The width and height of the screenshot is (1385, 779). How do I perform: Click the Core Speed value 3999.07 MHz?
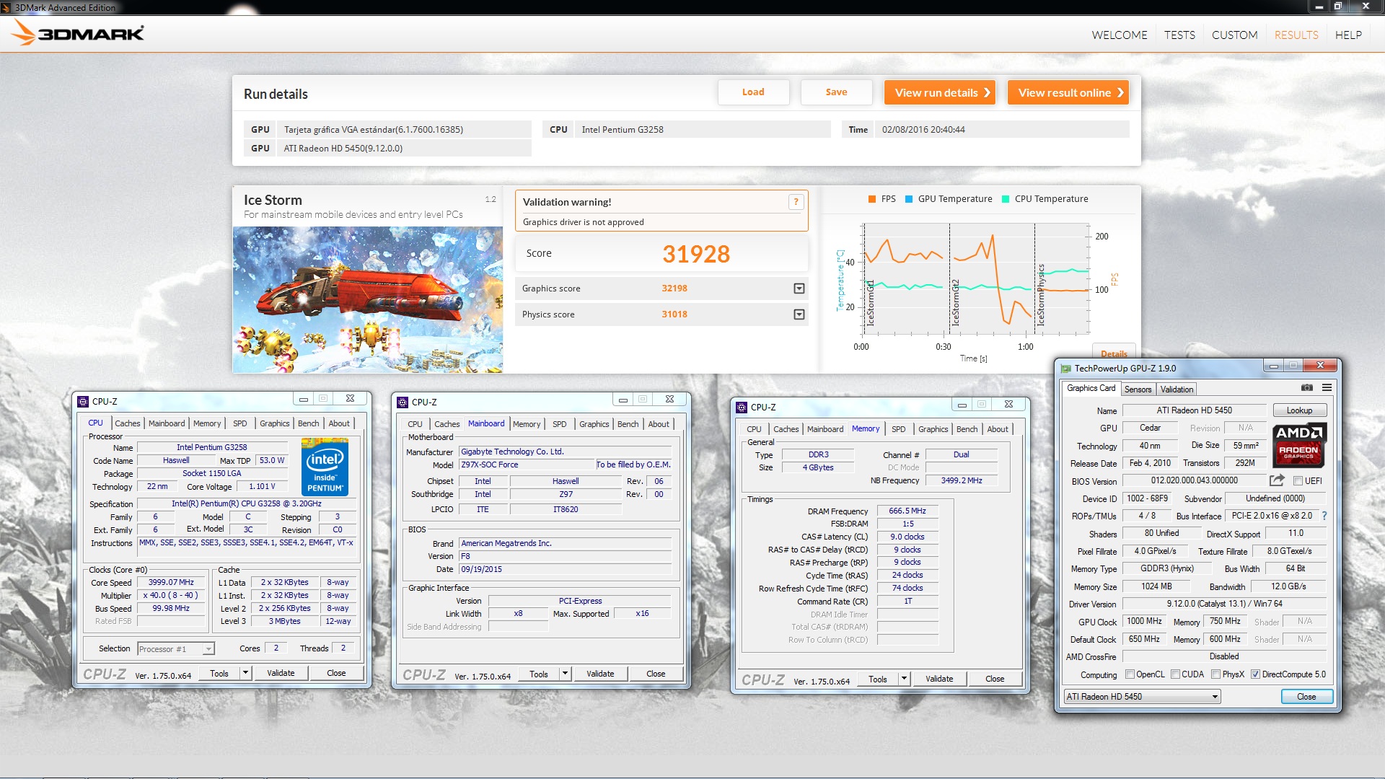[171, 582]
